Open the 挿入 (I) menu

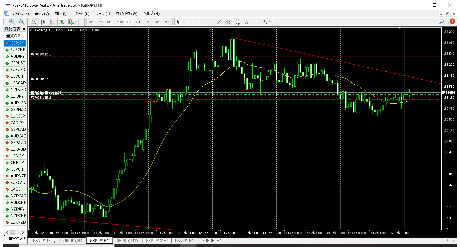[x=61, y=14]
